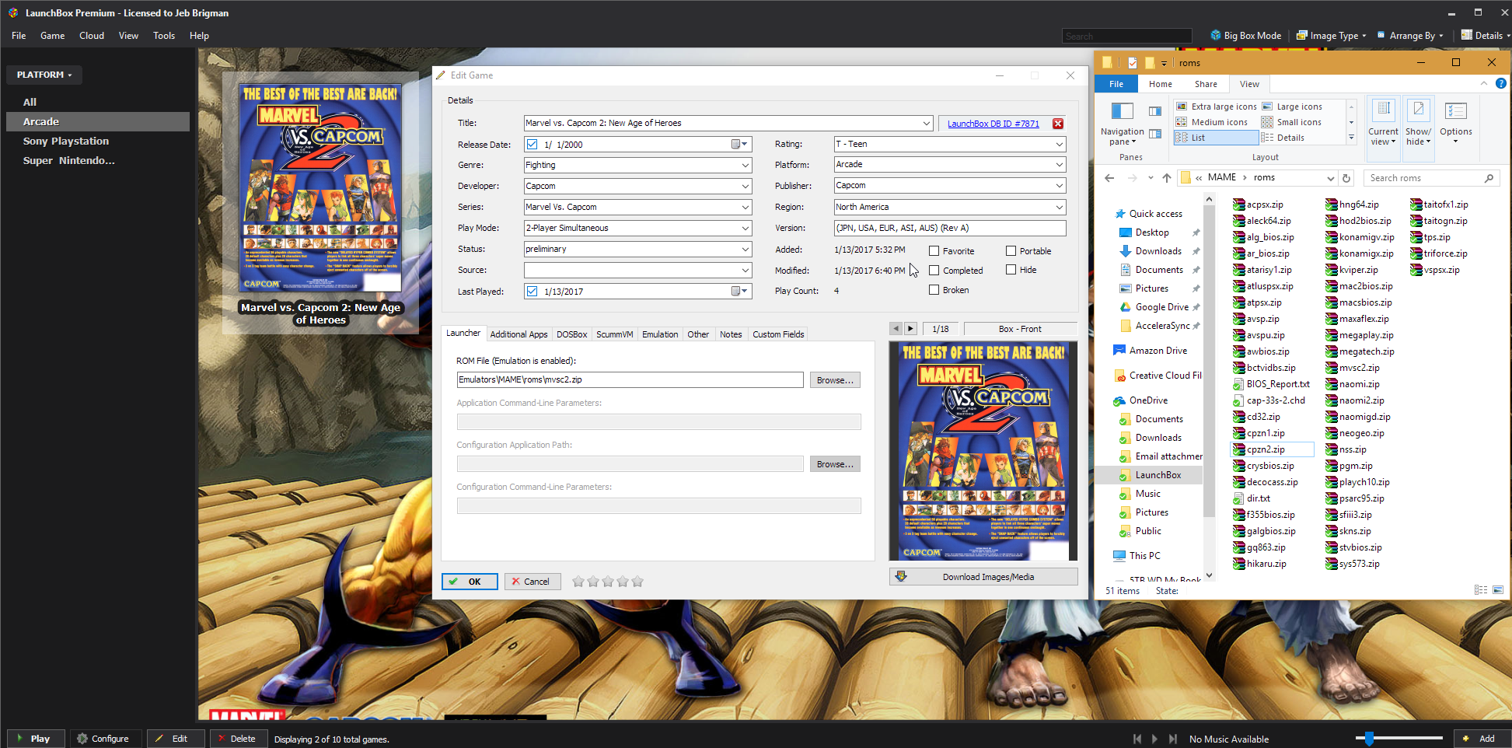Click Configure gear in bottom bar
This screenshot has width=1512, height=748.
coord(103,739)
